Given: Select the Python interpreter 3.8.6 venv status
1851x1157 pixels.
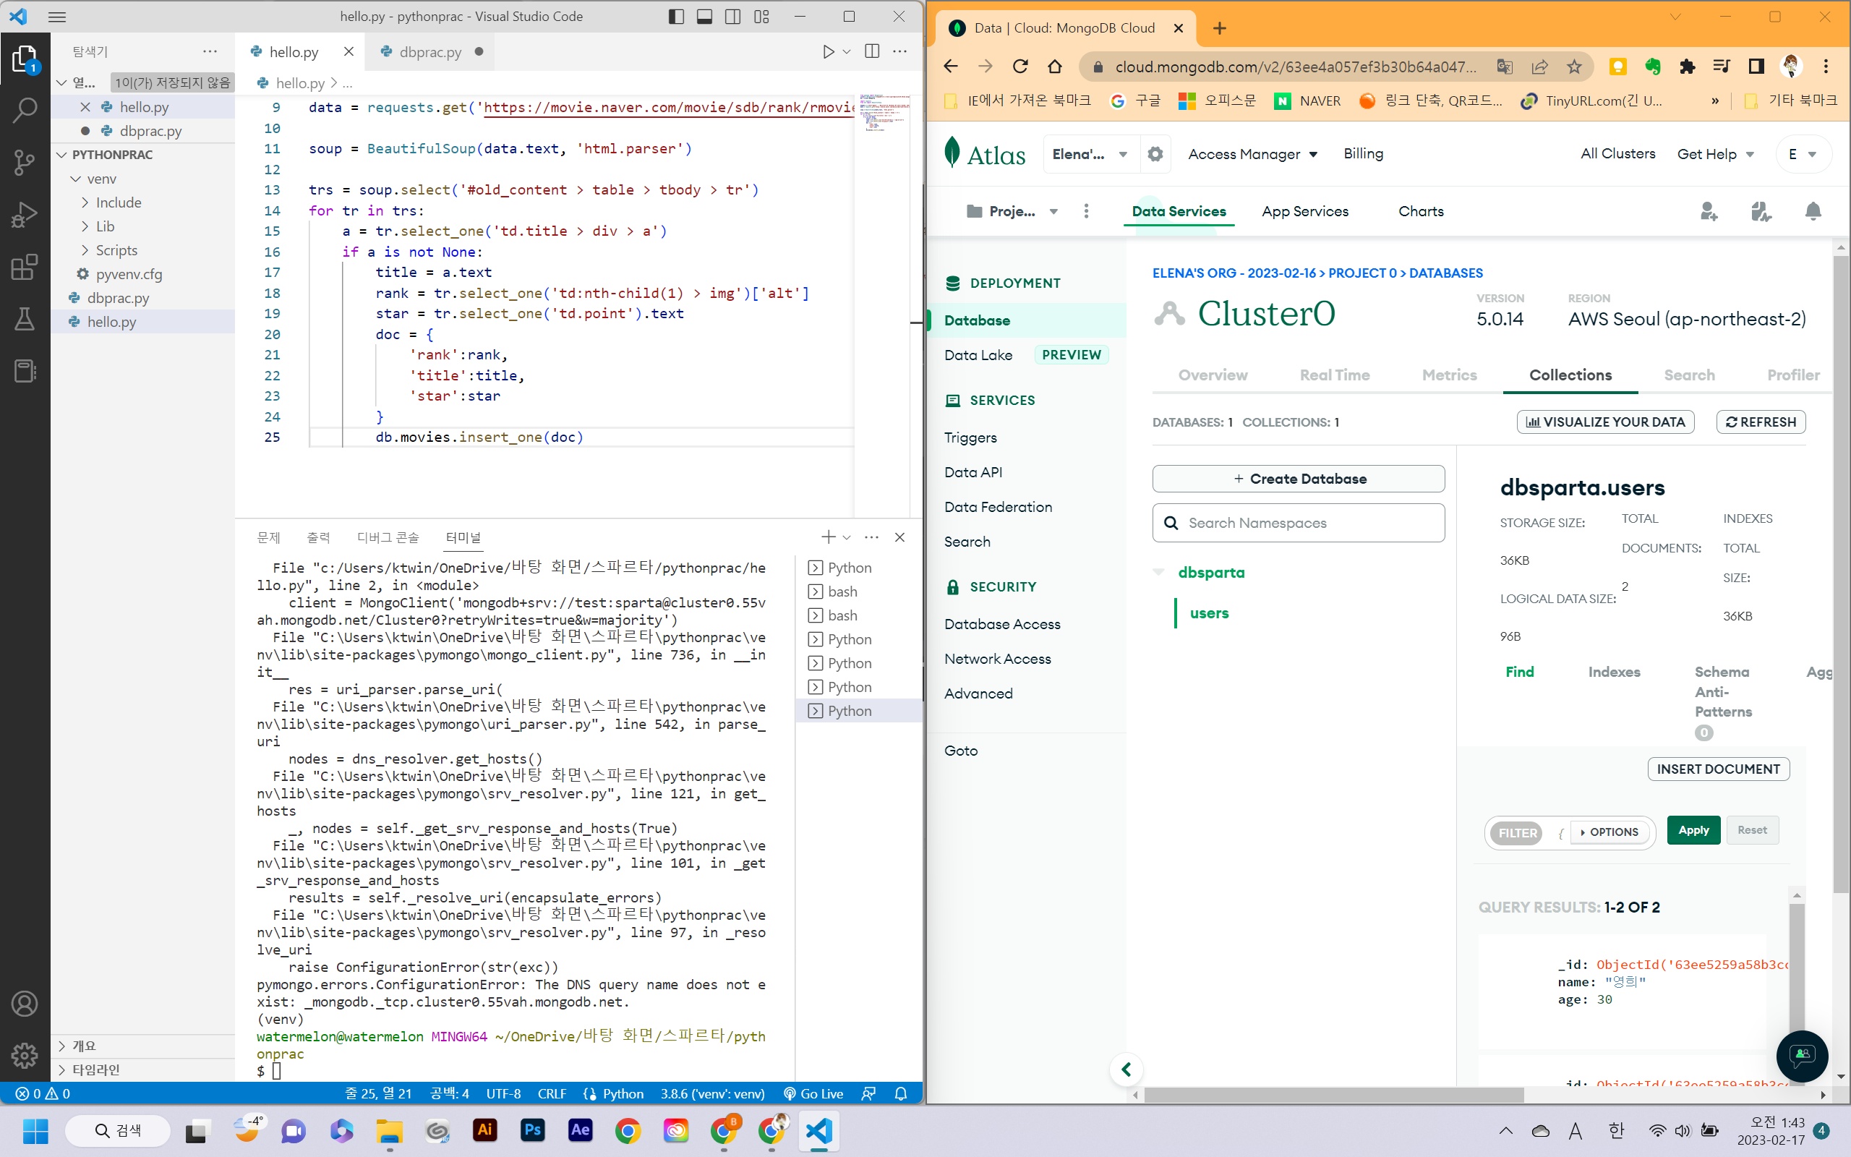Looking at the screenshot, I should (x=712, y=1093).
